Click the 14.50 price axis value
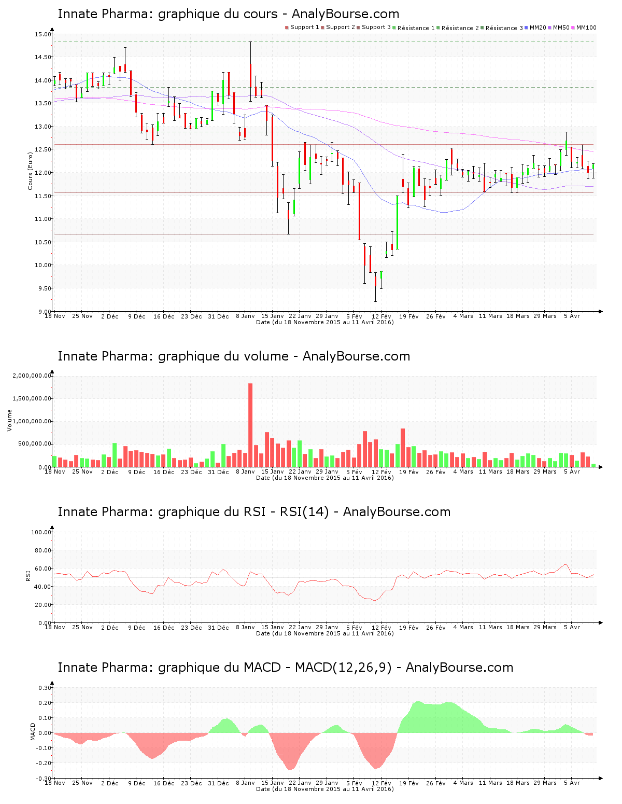Image resolution: width=622 pixels, height=804 pixels. tap(43, 57)
